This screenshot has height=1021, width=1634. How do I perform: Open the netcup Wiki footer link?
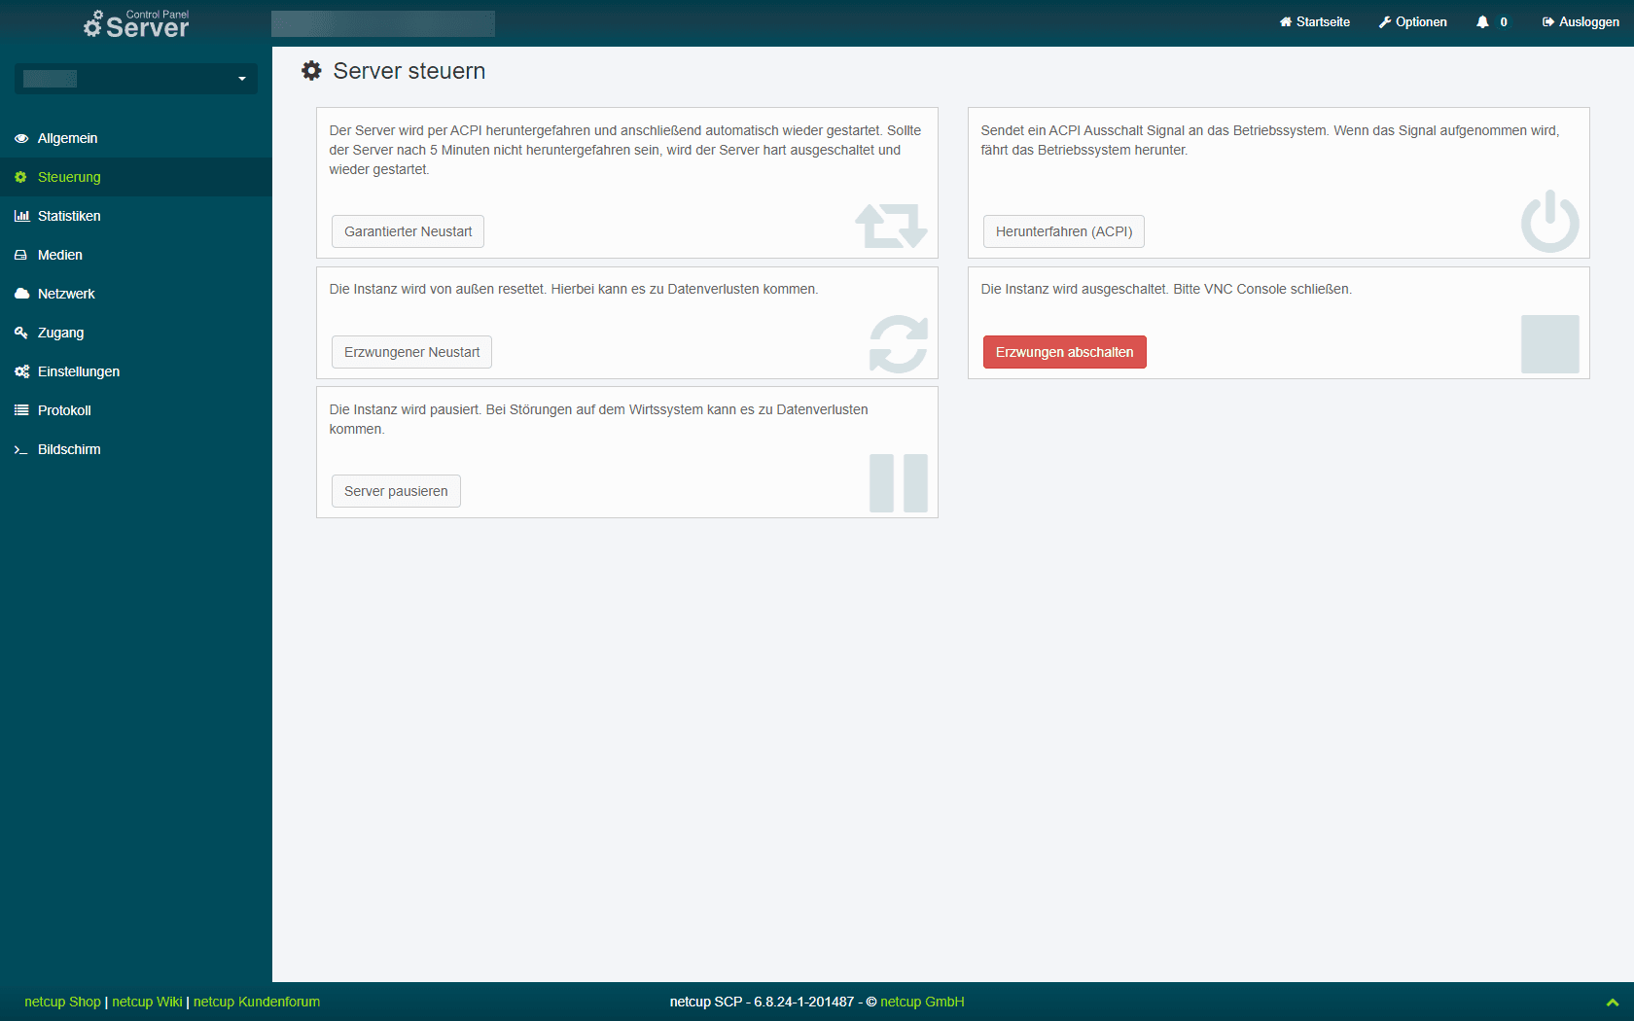pyautogui.click(x=147, y=1002)
